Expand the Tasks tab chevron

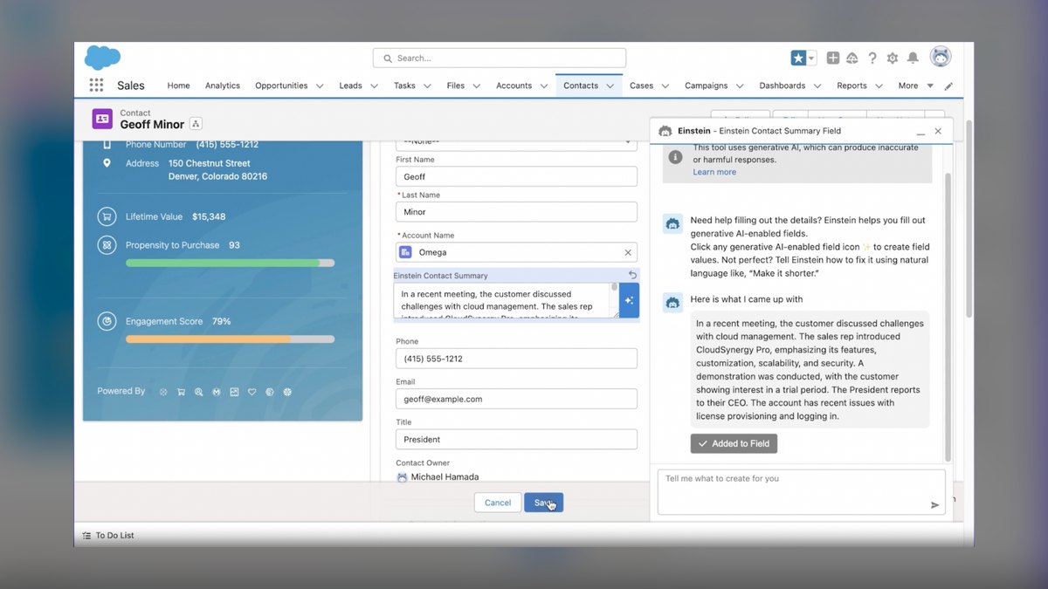[427, 86]
